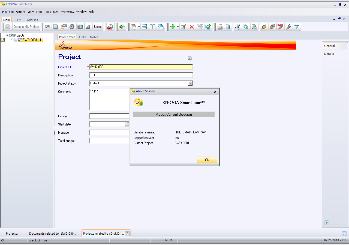Open the BOM menu

(56, 12)
